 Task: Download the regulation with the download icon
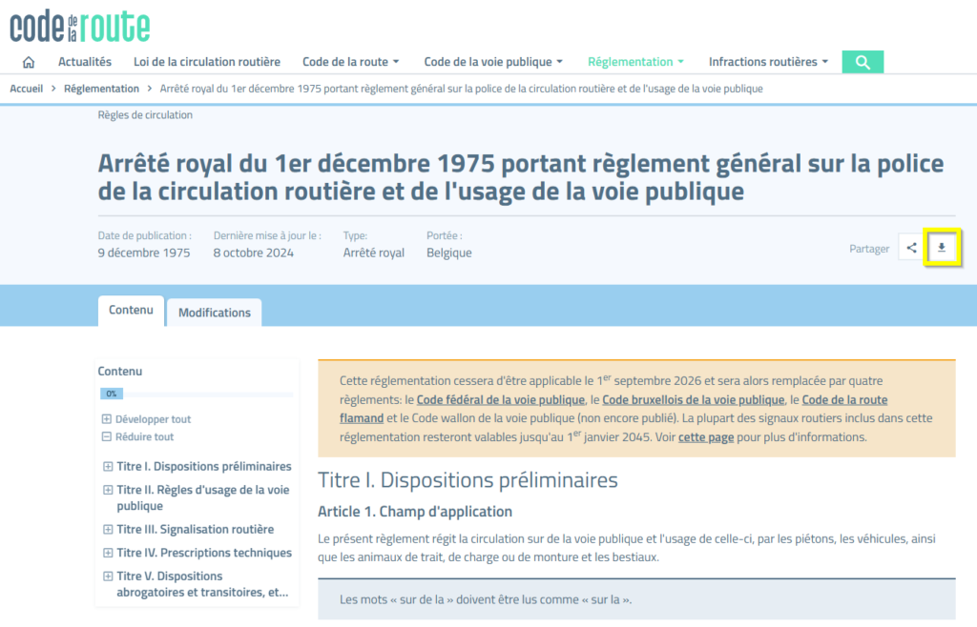(x=942, y=248)
